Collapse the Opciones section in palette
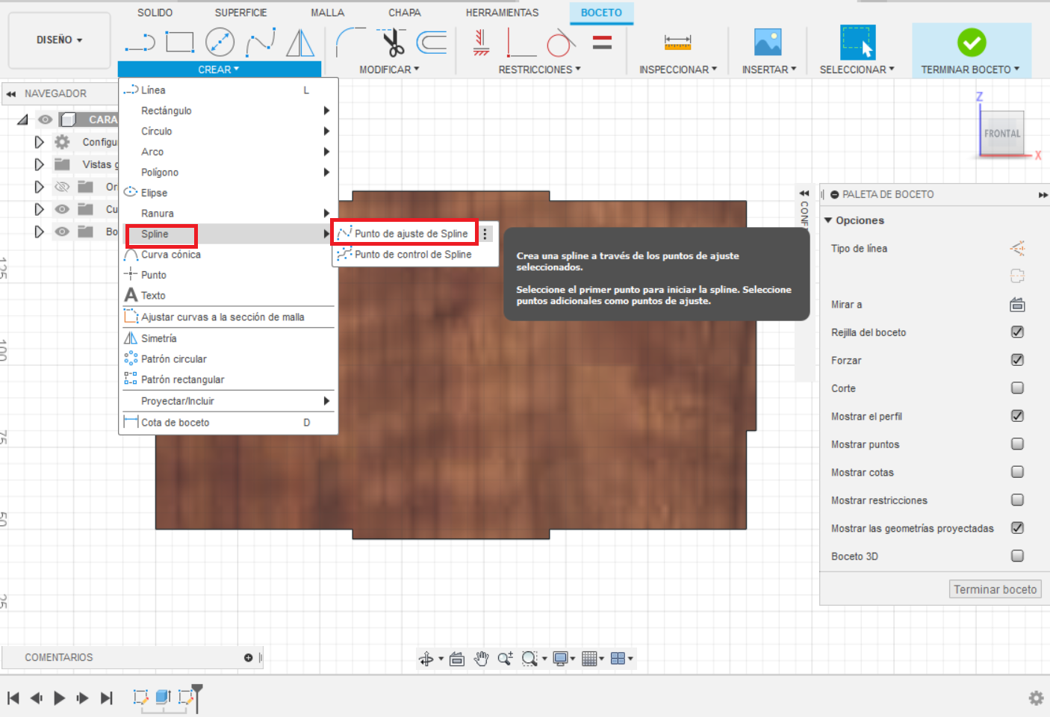 coord(828,220)
